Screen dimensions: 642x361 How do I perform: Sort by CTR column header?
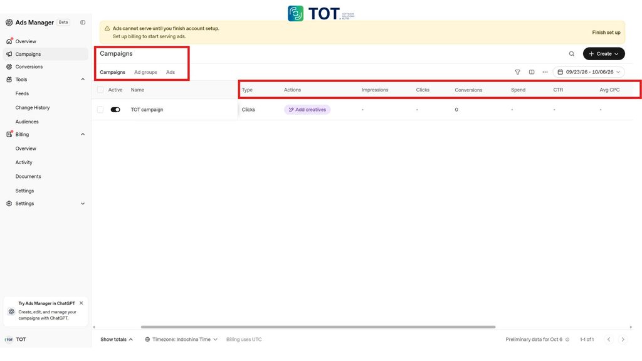click(x=558, y=90)
